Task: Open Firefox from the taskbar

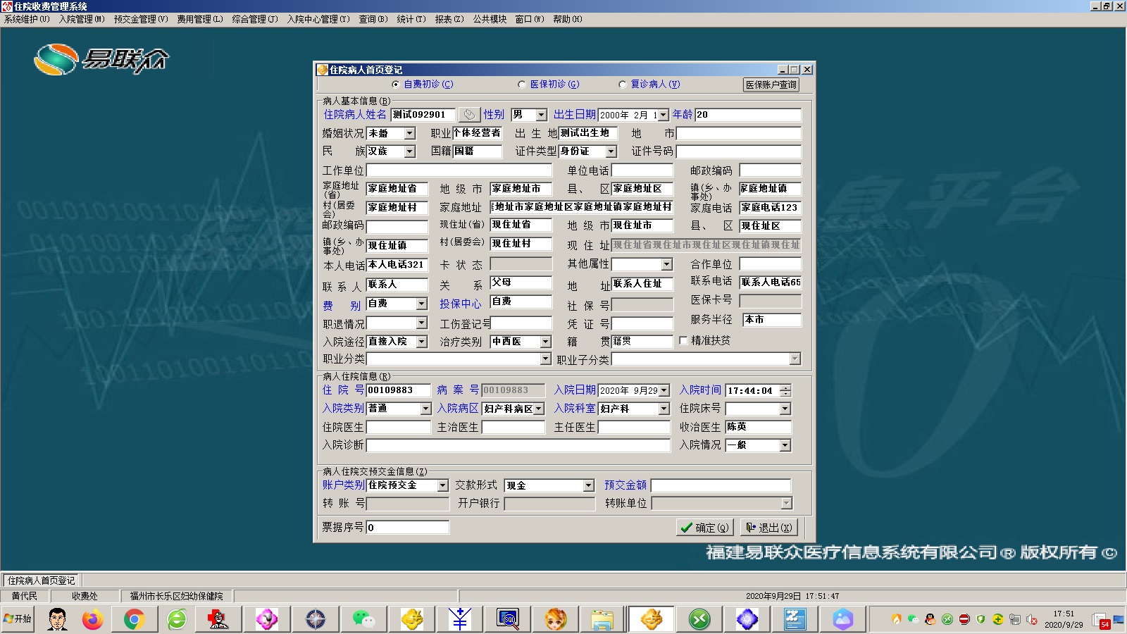Action: [x=92, y=619]
